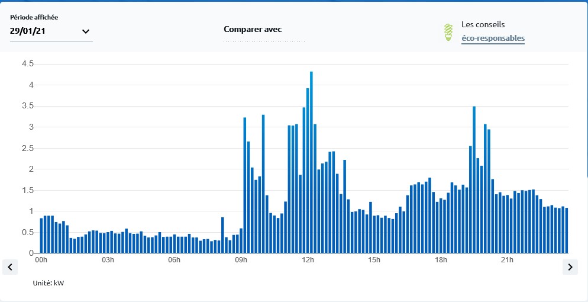Click the 06h axis label
The image size is (588, 302).
tap(175, 260)
